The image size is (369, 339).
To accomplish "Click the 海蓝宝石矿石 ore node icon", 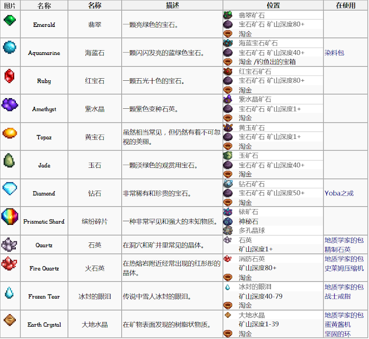I will pos(228,43).
